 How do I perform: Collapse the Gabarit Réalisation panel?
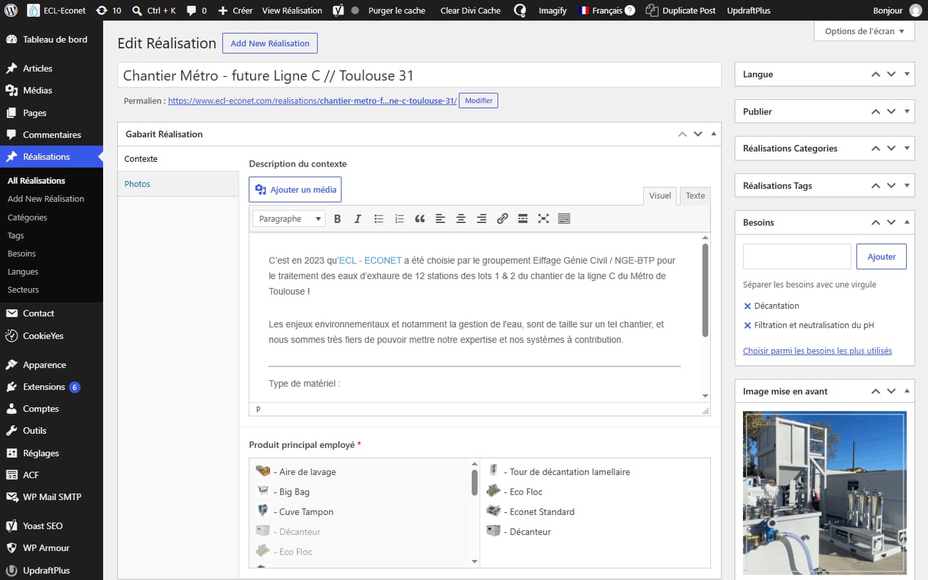point(713,134)
